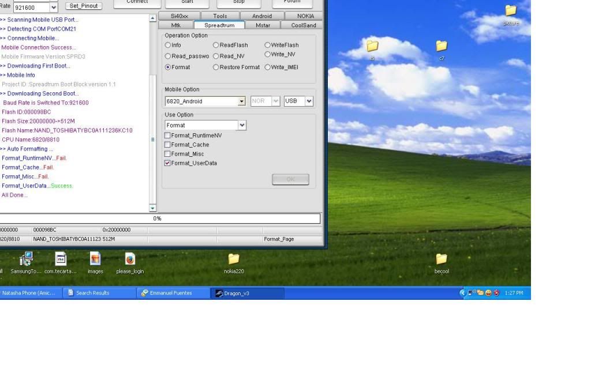This screenshot has width=591, height=369.
Task: Select the Restore Format radio option
Action: [x=216, y=67]
